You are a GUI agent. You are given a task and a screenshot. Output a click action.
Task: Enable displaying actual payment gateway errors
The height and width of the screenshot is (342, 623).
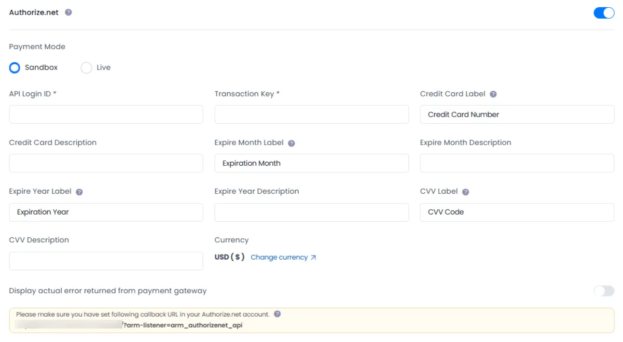coord(603,291)
